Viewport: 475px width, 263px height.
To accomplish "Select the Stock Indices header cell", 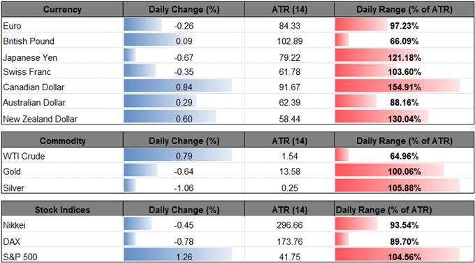I will 62,210.
